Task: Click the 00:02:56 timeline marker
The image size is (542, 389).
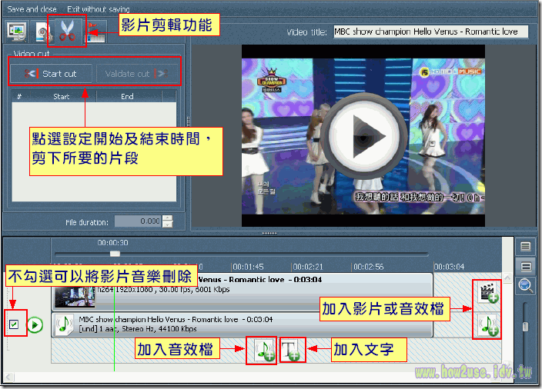Action: pos(368,267)
